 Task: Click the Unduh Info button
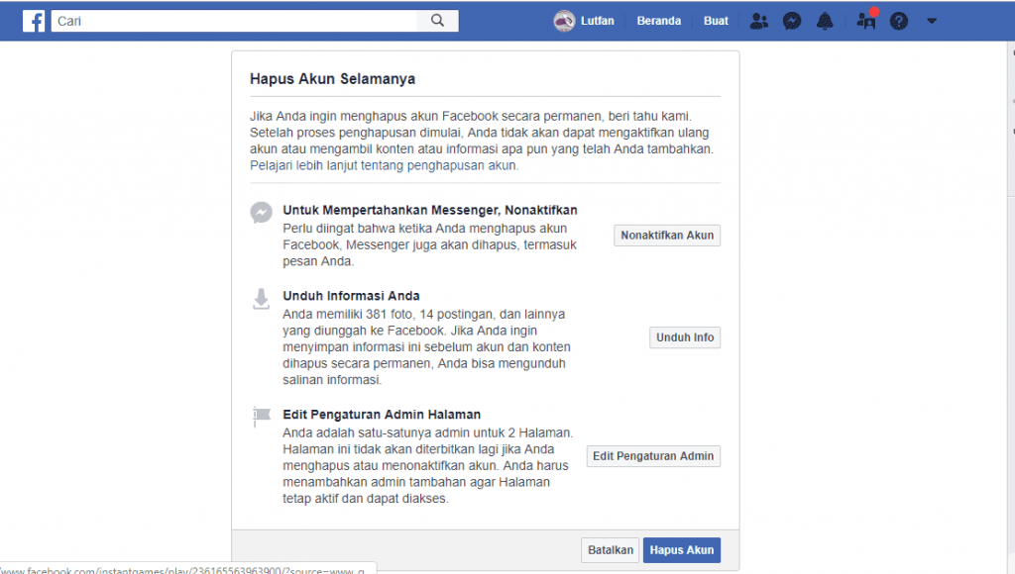tap(685, 337)
